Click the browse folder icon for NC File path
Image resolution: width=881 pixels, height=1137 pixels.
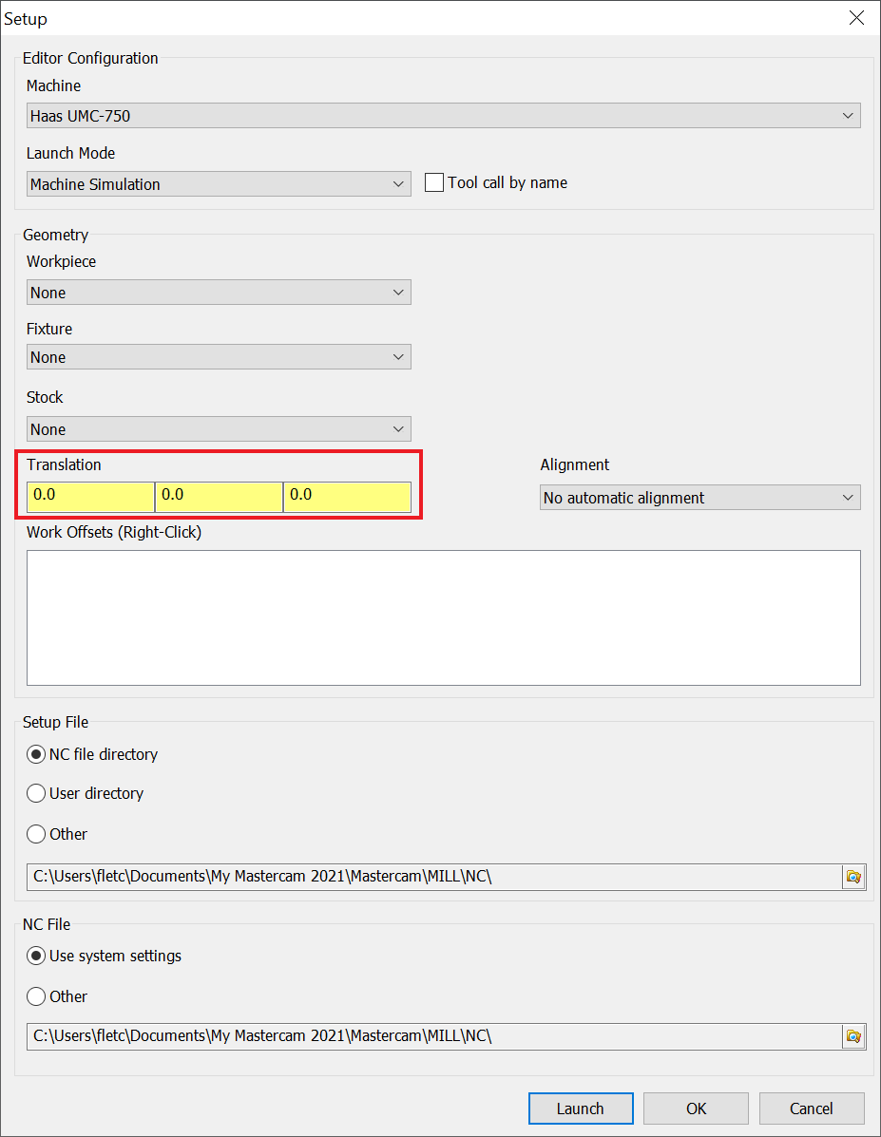pos(853,1036)
